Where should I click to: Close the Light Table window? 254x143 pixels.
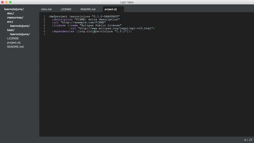click(x=2, y=2)
